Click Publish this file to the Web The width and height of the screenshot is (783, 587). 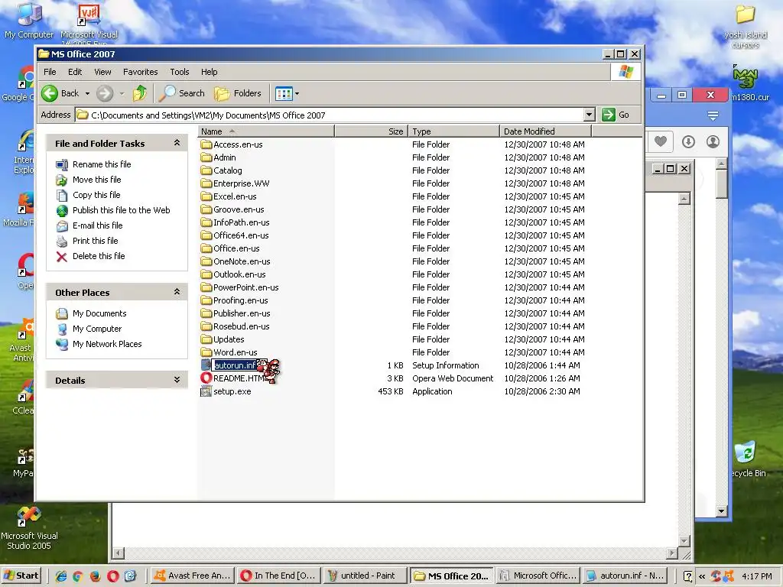tap(121, 210)
